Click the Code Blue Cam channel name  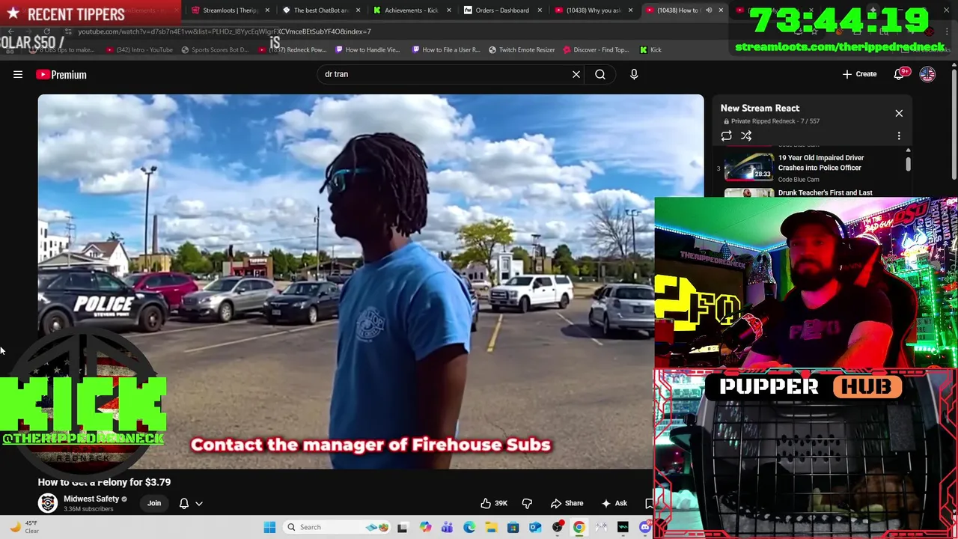click(x=799, y=180)
